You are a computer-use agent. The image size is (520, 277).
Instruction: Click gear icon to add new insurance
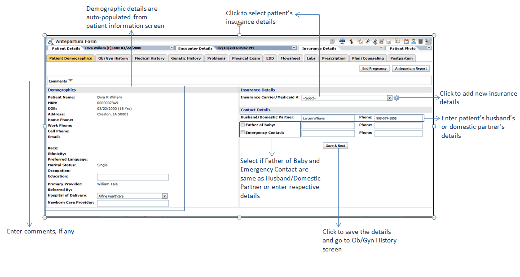[x=397, y=98]
